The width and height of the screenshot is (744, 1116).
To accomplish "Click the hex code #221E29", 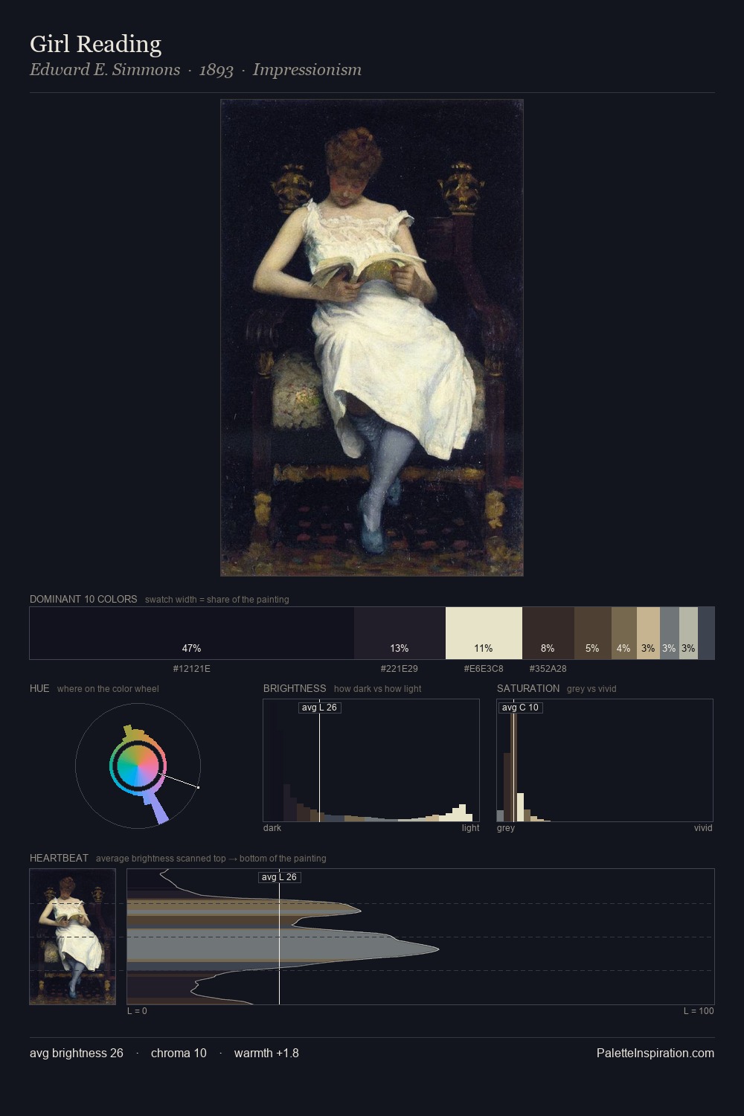I will pyautogui.click(x=400, y=669).
